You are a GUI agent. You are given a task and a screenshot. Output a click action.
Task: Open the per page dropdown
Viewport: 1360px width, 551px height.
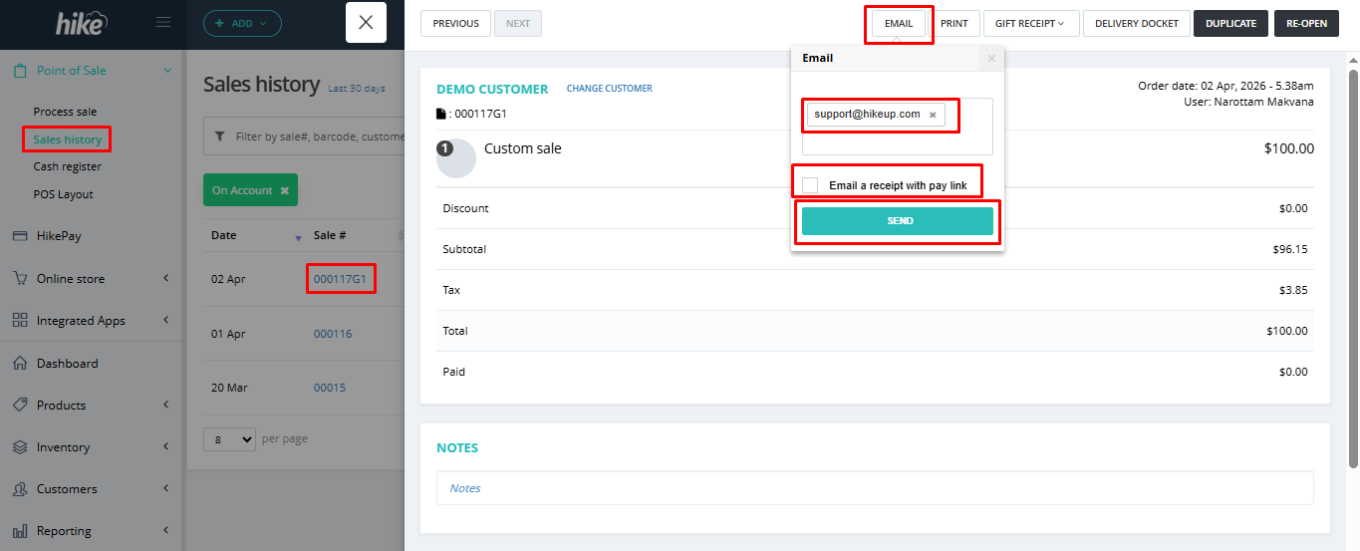(229, 438)
